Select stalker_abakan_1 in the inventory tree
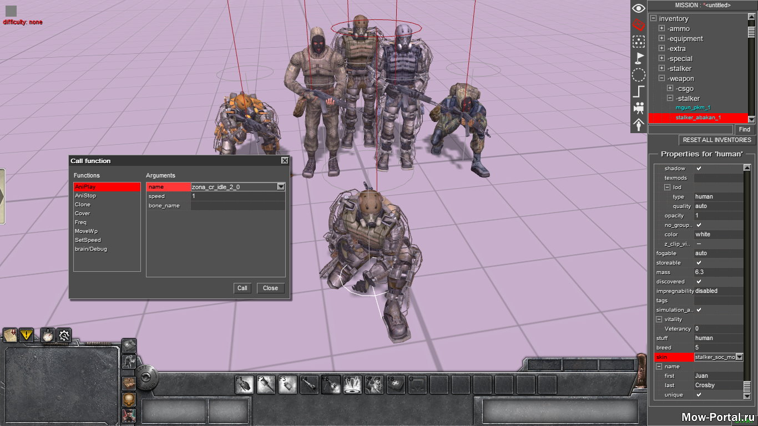758x426 pixels. pos(698,118)
